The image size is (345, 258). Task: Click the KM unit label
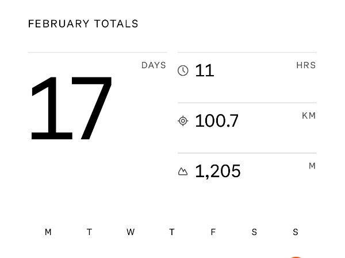(x=309, y=116)
